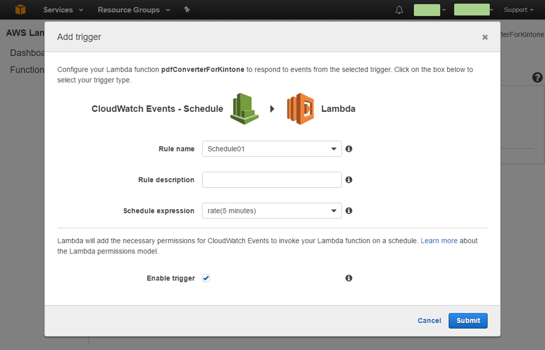
Task: Open the first green account dropdown
Action: click(429, 10)
